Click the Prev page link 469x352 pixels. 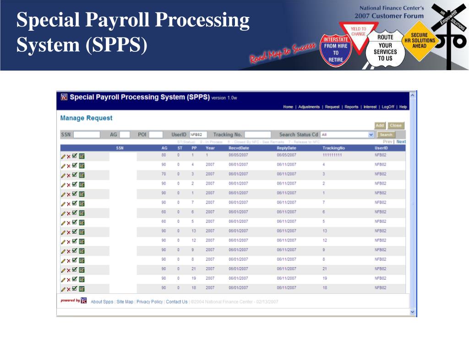[x=387, y=142]
